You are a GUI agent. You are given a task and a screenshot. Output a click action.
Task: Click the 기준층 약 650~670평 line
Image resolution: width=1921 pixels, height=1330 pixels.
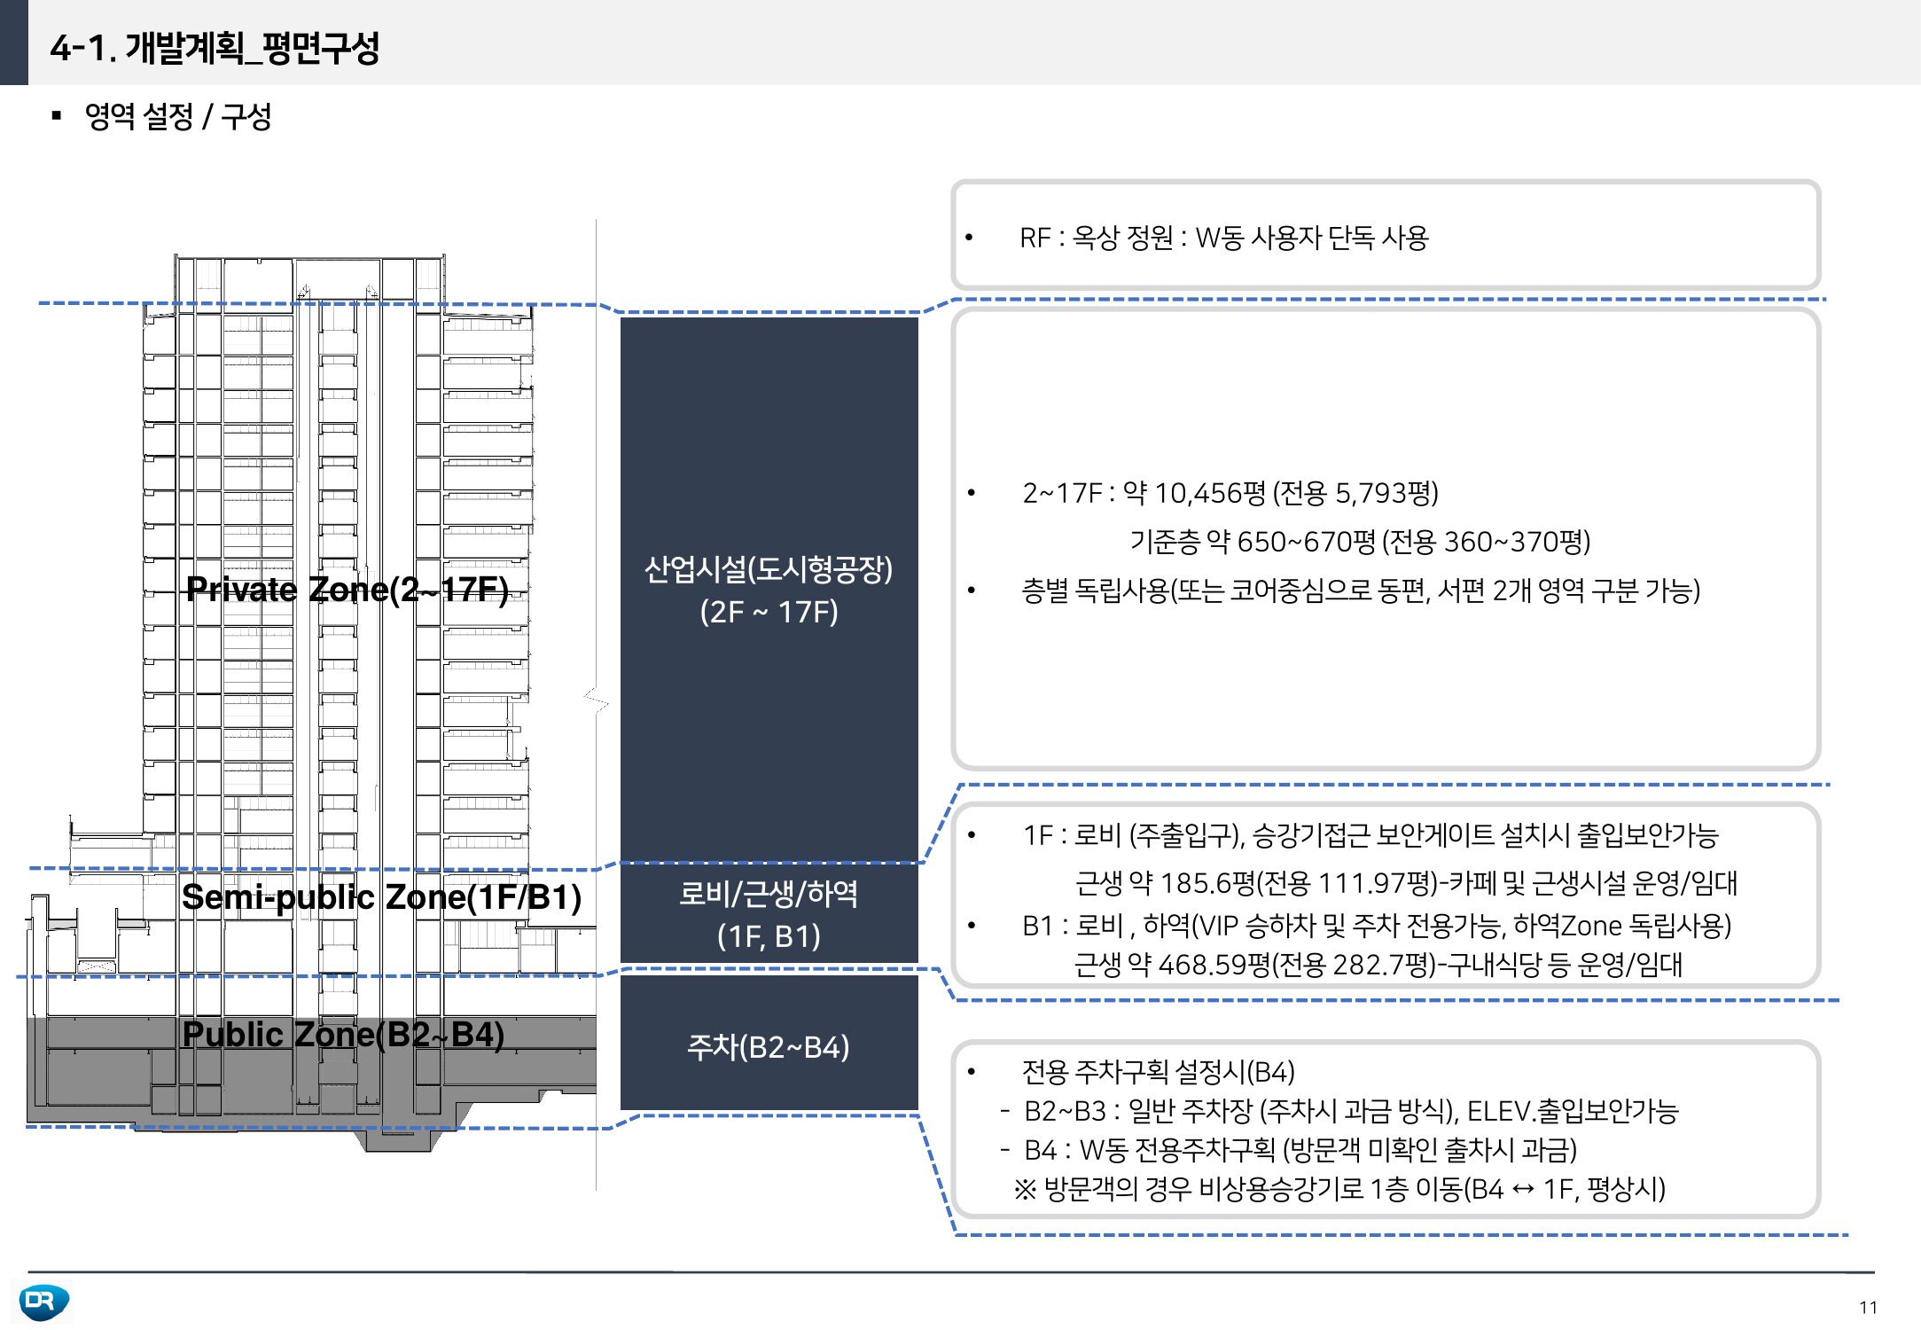(x=1360, y=542)
